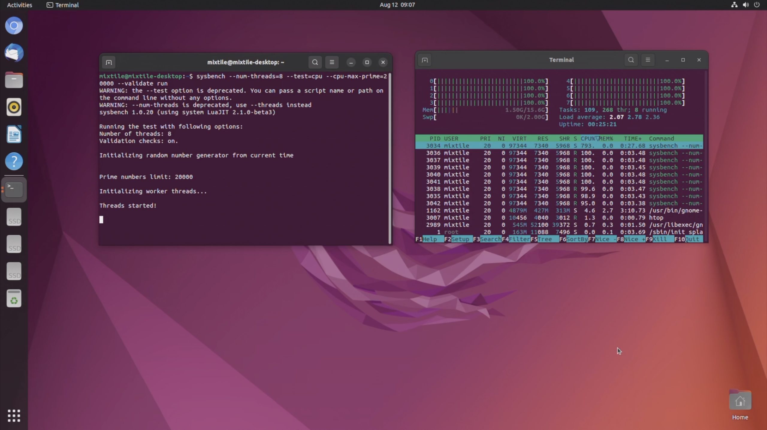767x430 pixels.
Task: Open new tab in the mixtile terminal window
Action: coord(108,62)
